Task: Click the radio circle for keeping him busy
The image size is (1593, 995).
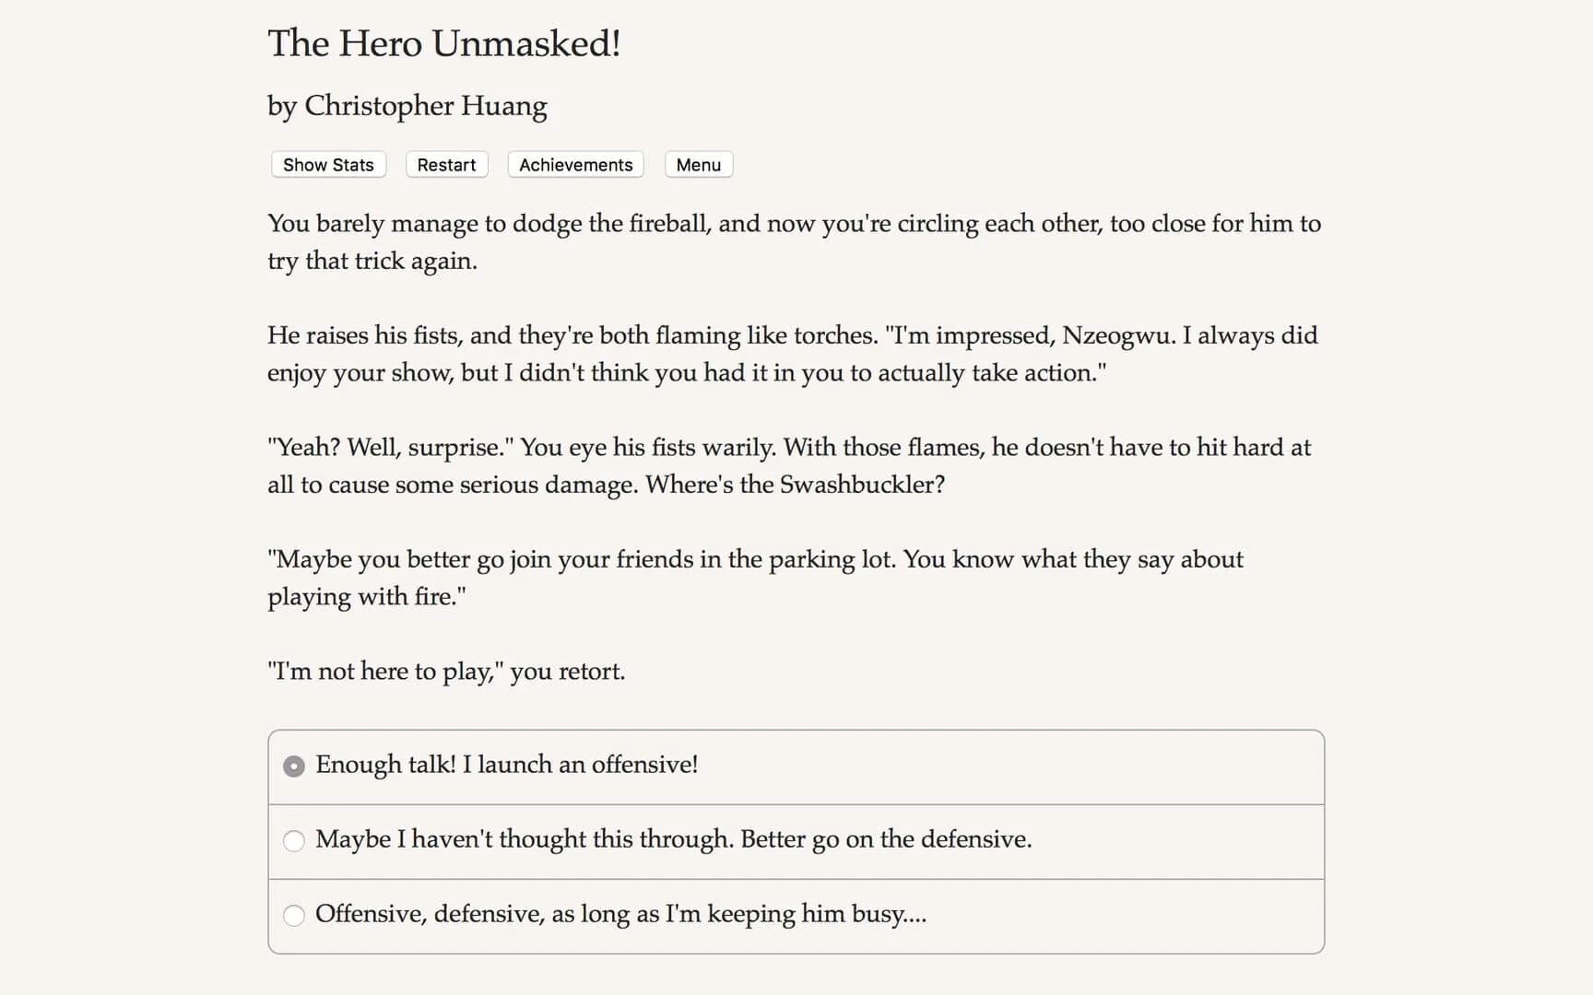Action: click(293, 915)
